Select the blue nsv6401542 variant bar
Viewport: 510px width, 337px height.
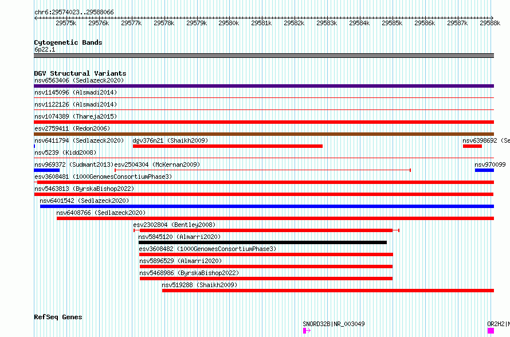point(267,206)
